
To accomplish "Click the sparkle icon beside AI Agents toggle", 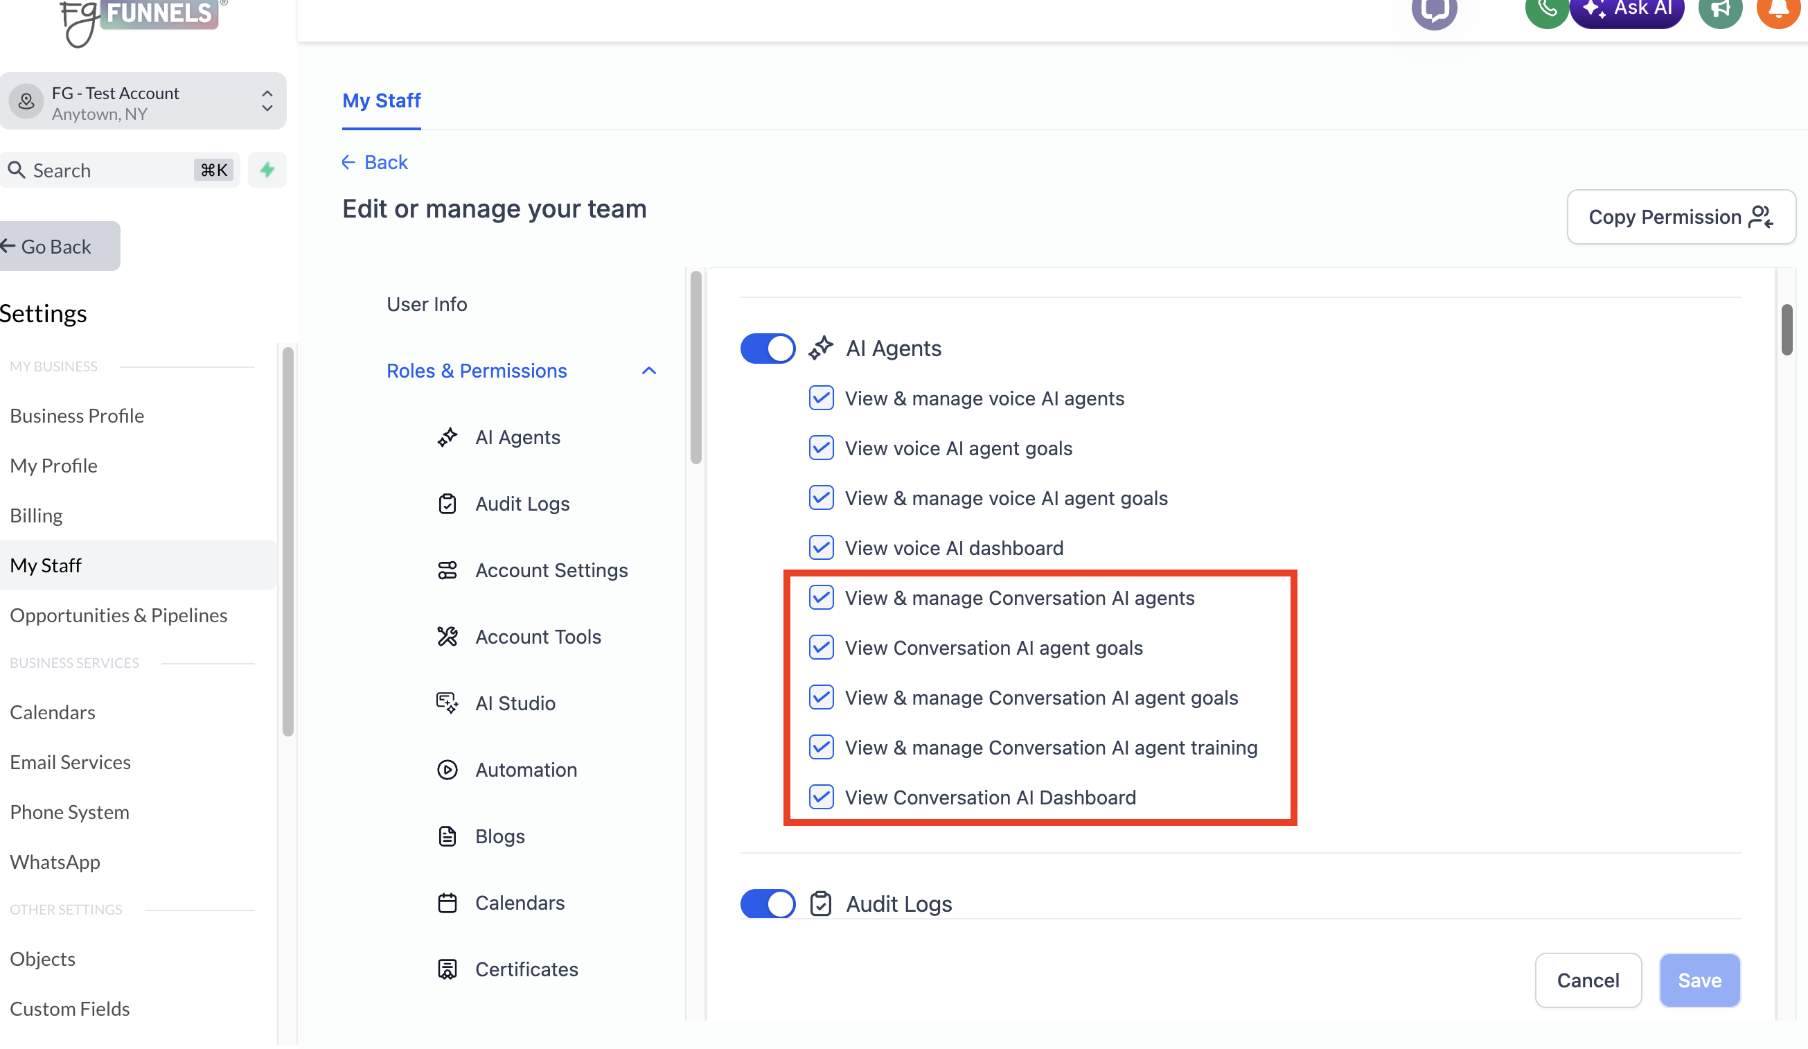I will tap(820, 349).
